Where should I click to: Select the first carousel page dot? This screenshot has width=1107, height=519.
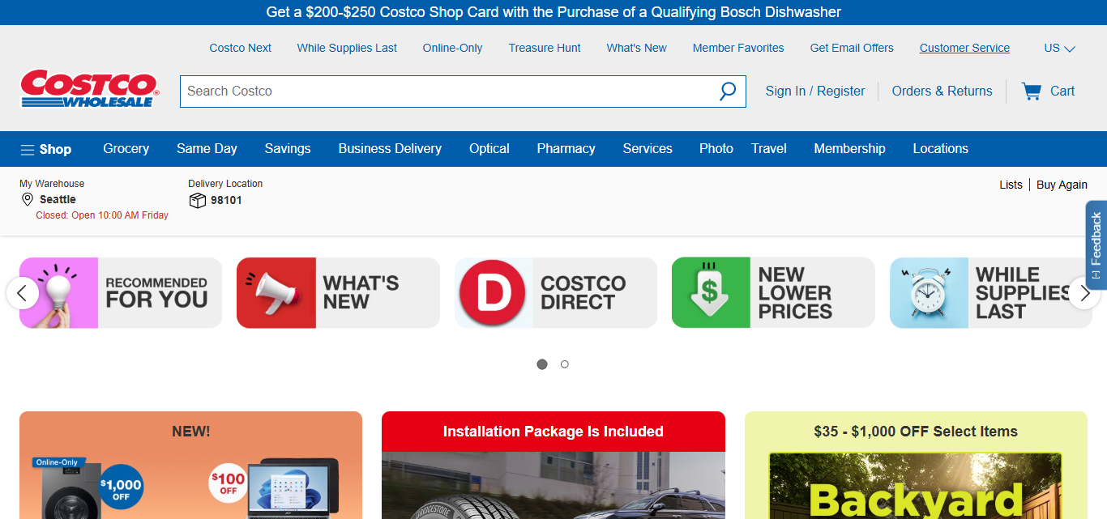pyautogui.click(x=542, y=364)
